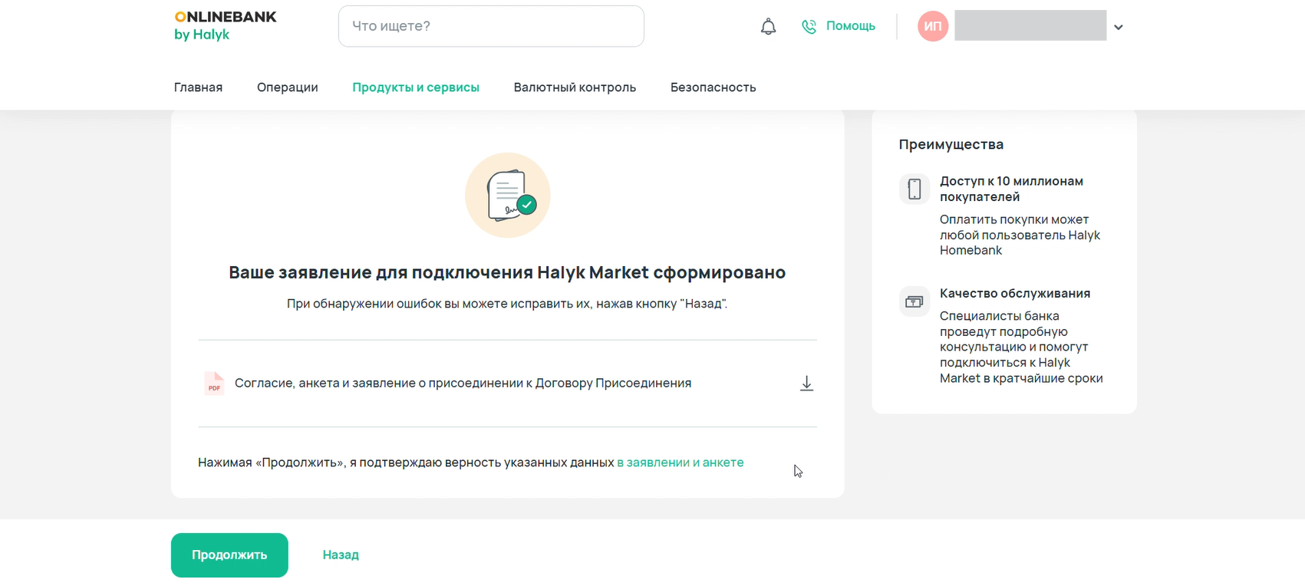This screenshot has width=1305, height=586.
Task: Click the ИП profile avatar
Action: coord(933,26)
